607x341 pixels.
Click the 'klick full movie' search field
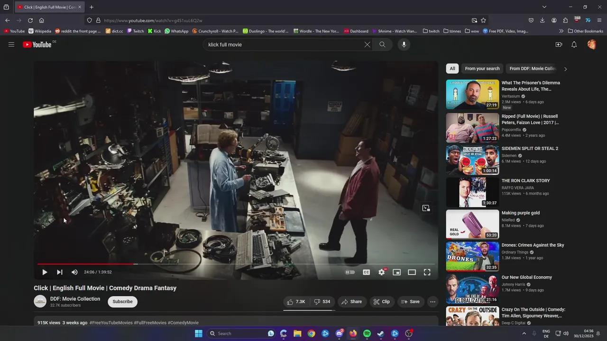(x=285, y=45)
